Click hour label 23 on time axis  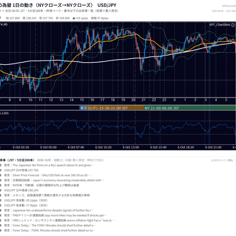[x=164, y=100]
